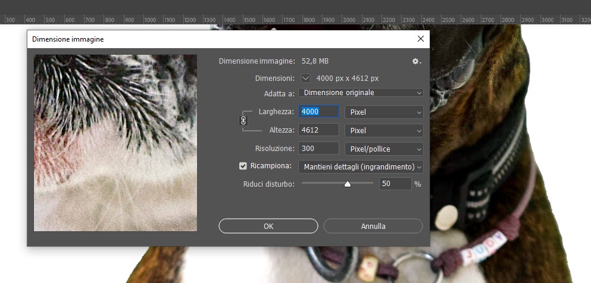Expand the Dimensioni unit chevron

[x=306, y=78]
